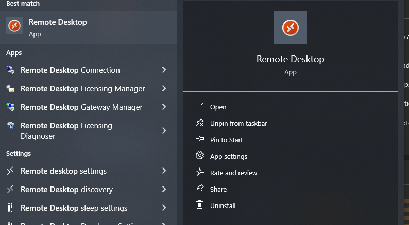This screenshot has height=225, width=409.
Task: Expand Remote Desktop Licensing Manager chevron
Action: tap(164, 89)
